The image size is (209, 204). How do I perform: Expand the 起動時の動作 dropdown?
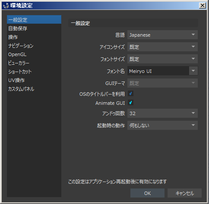pyautogui.click(x=162, y=126)
